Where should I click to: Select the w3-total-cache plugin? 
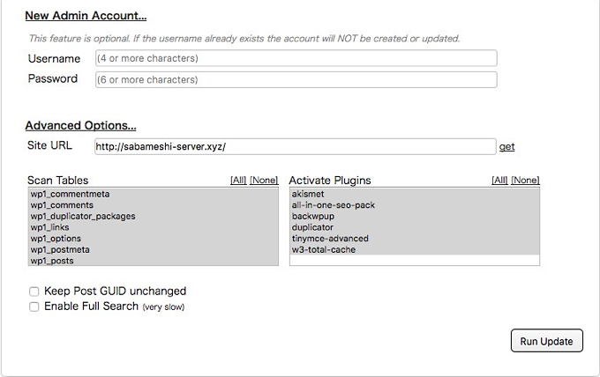coord(323,250)
